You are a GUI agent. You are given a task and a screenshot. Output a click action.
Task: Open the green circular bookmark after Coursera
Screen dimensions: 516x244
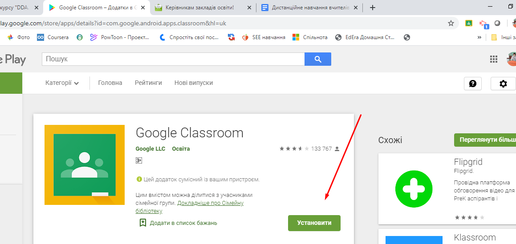[x=79, y=37]
